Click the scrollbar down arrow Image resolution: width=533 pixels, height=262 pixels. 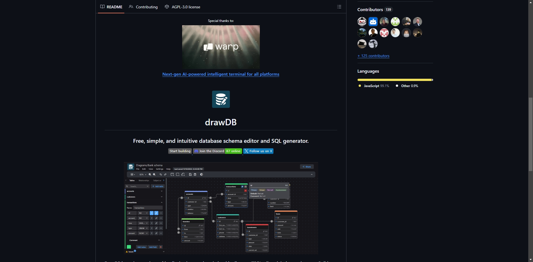coord(531,260)
